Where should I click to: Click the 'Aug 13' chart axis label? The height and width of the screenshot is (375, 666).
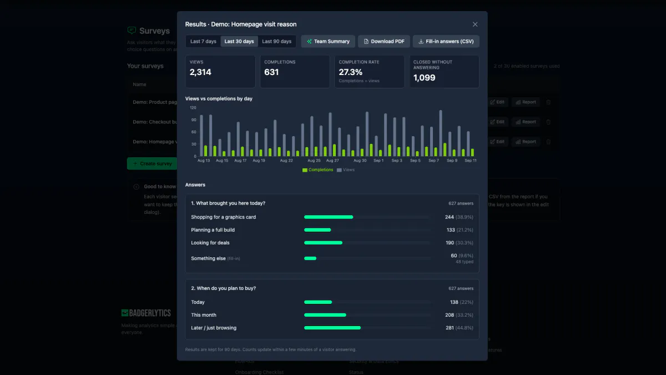pyautogui.click(x=204, y=161)
